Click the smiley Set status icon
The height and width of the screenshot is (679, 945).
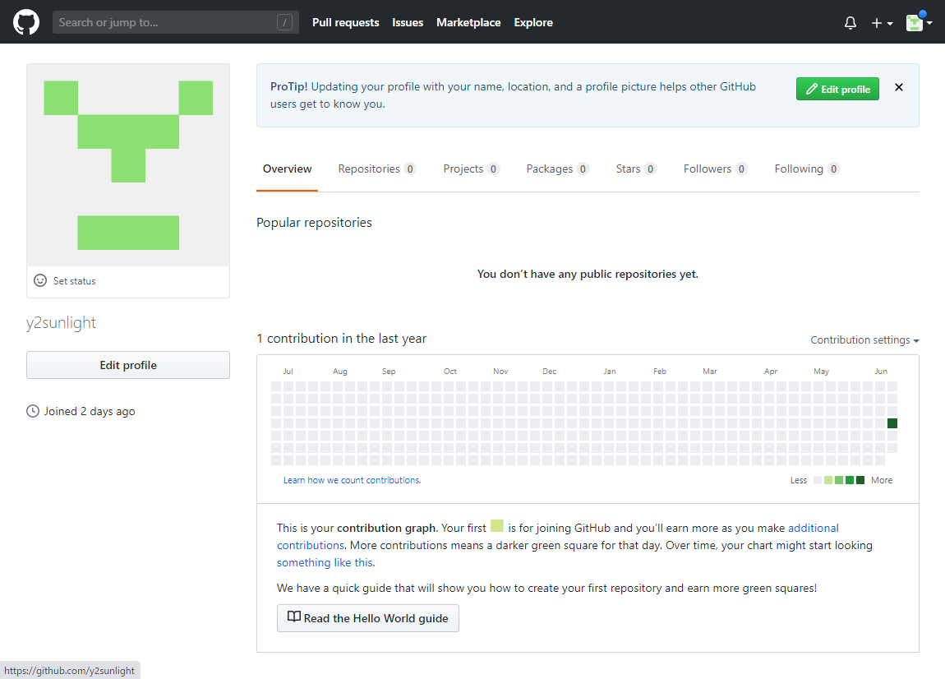[40, 280]
